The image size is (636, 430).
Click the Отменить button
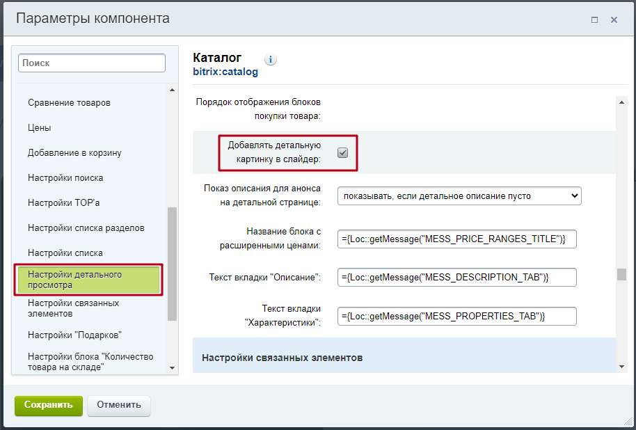point(119,405)
